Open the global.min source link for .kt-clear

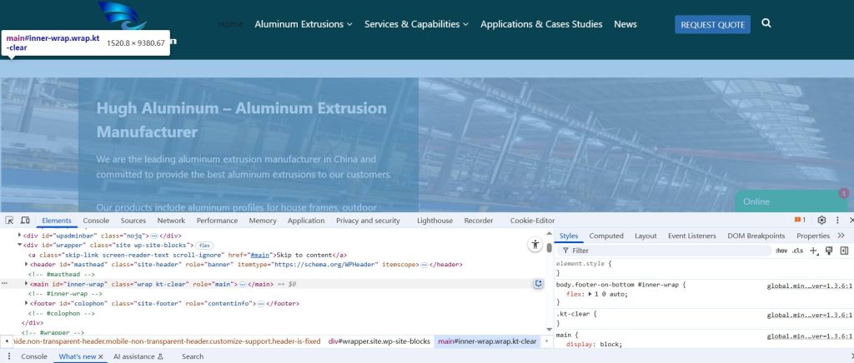pos(809,315)
